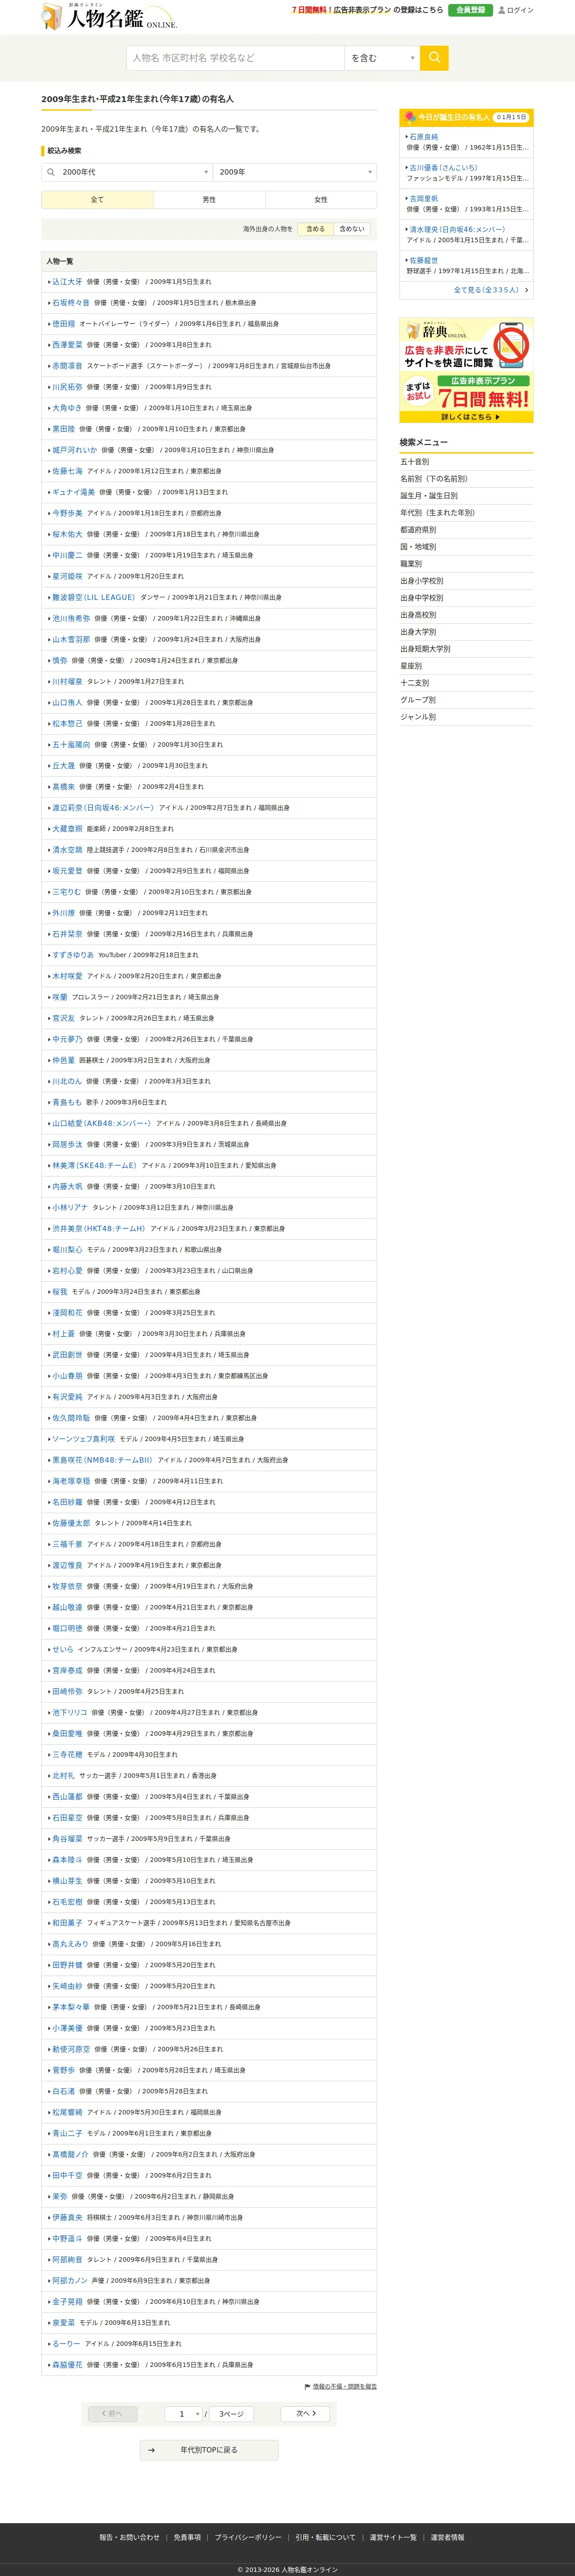Click the 人物名鑑 ONLINE logo
The height and width of the screenshot is (2576, 575).
coord(109,17)
